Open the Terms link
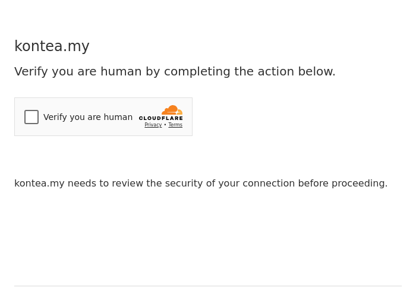This screenshot has height=297, width=416. point(175,125)
